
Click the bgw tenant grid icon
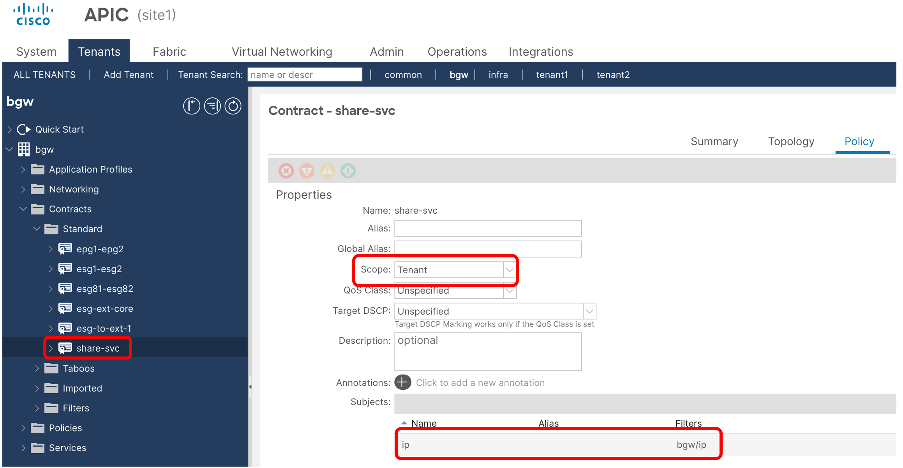pyautogui.click(x=24, y=149)
